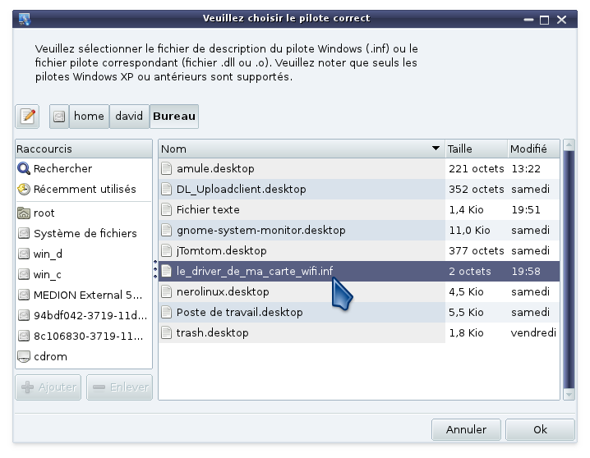Click the Fichier texte file icon
The height and width of the screenshot is (458, 590).
pos(166,209)
